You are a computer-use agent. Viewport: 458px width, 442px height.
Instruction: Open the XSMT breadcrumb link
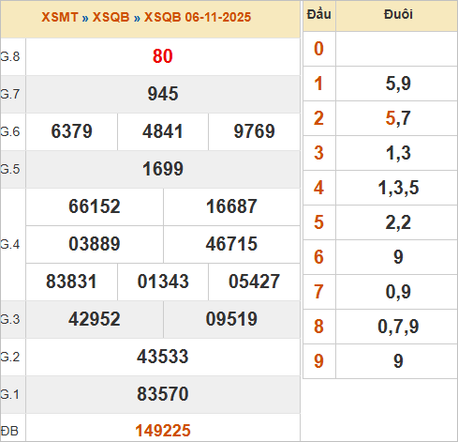click(x=59, y=17)
